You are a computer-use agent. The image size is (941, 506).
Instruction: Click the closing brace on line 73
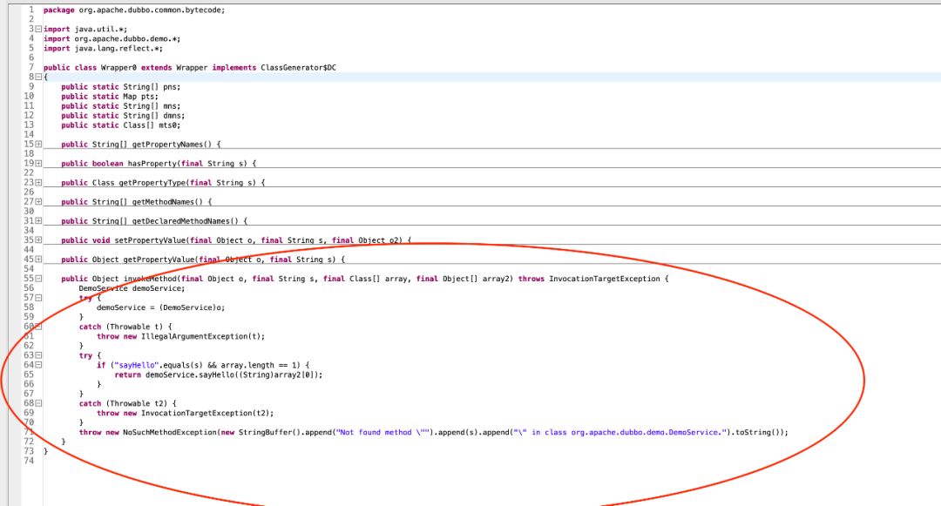(45, 451)
